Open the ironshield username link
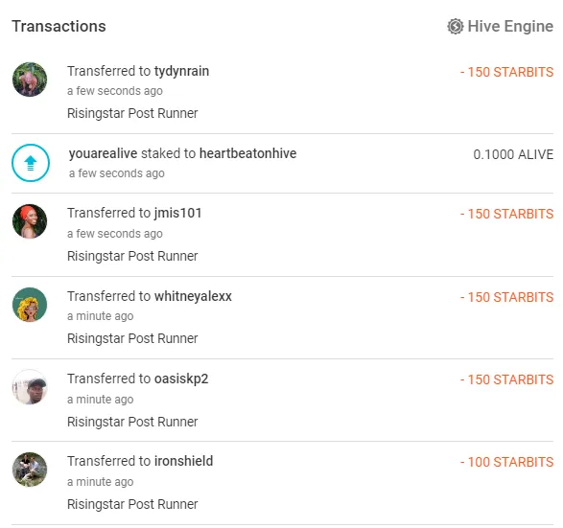 click(184, 461)
